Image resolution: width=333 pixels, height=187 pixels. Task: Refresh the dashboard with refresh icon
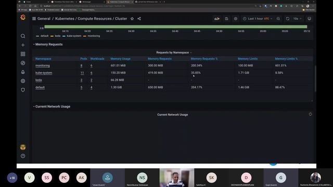tap(288, 19)
